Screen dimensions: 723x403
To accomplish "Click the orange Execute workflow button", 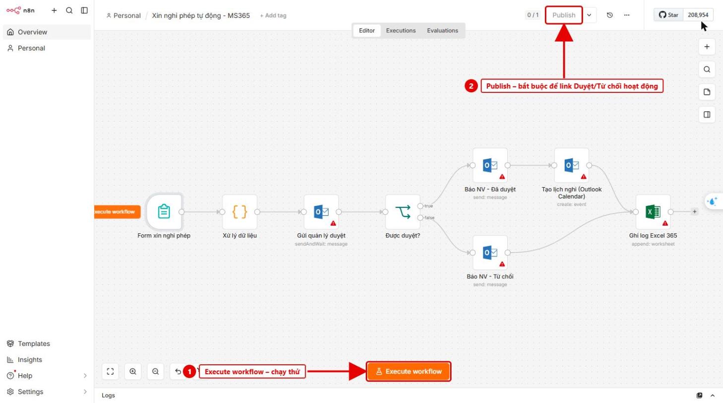I will click(409, 371).
